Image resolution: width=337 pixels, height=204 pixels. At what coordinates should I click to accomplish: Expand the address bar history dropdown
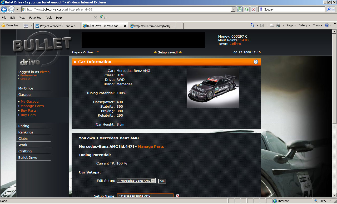(233, 9)
